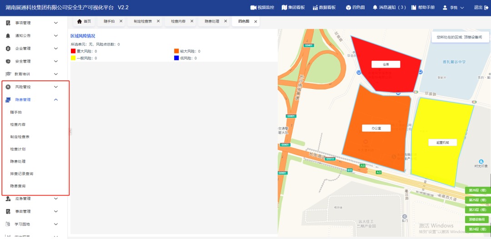Screen dimensions: 491x239
Task: Click the 学习园地 sidebar icon
Action: click(x=8, y=224)
